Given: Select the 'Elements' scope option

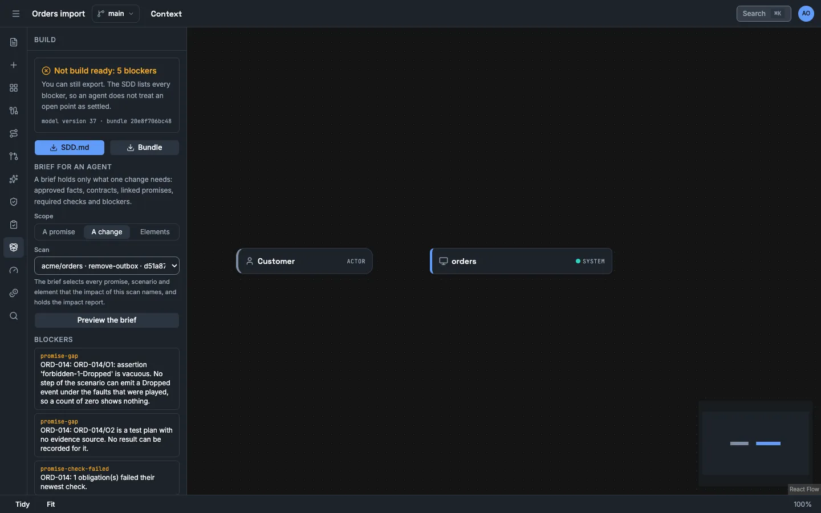Looking at the screenshot, I should tap(155, 232).
